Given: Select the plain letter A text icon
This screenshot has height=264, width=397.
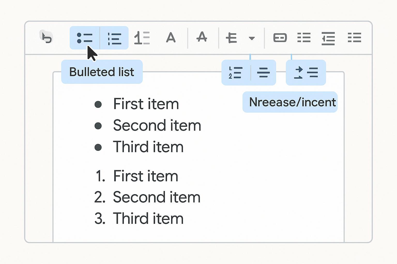Looking at the screenshot, I should tap(171, 38).
